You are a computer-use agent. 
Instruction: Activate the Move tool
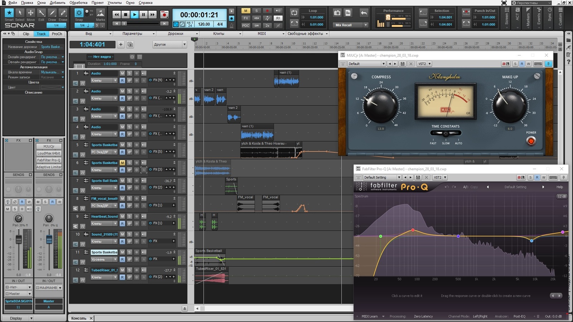[31, 13]
